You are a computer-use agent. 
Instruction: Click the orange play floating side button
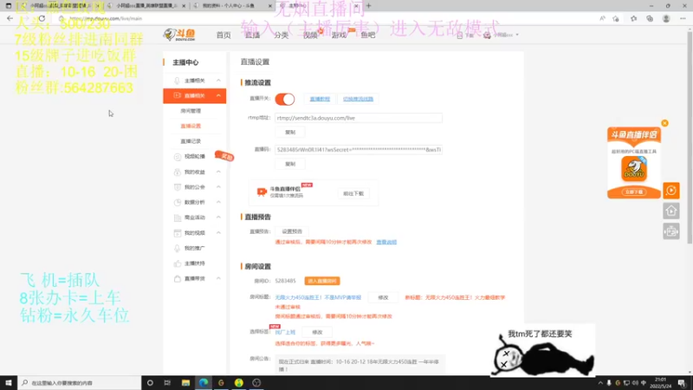(670, 191)
